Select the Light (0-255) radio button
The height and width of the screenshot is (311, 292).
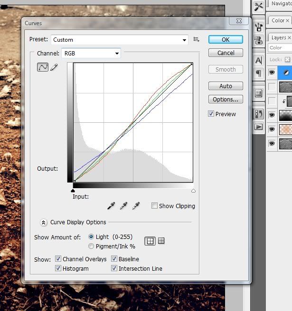pos(91,237)
